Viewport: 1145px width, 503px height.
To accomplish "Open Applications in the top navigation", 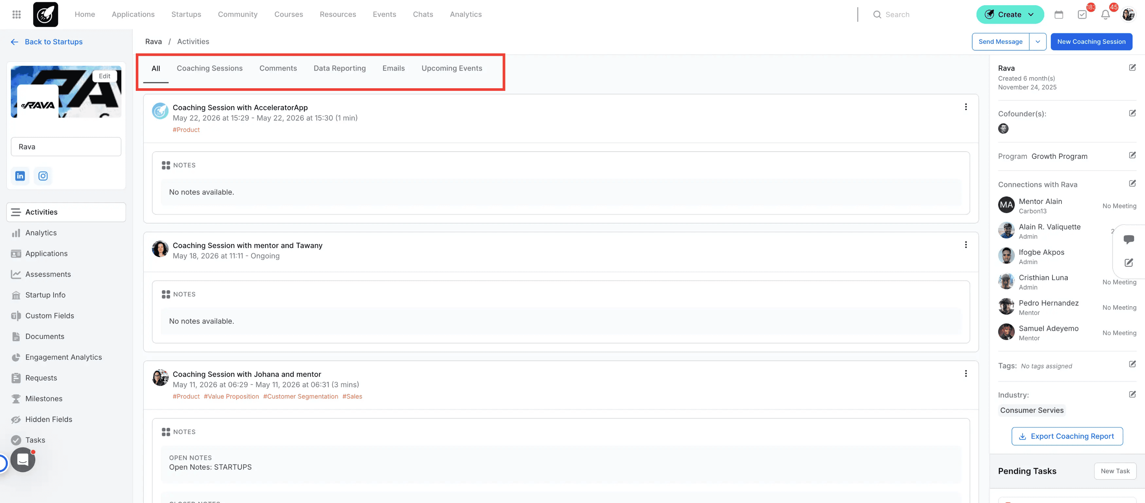I will 133,15.
